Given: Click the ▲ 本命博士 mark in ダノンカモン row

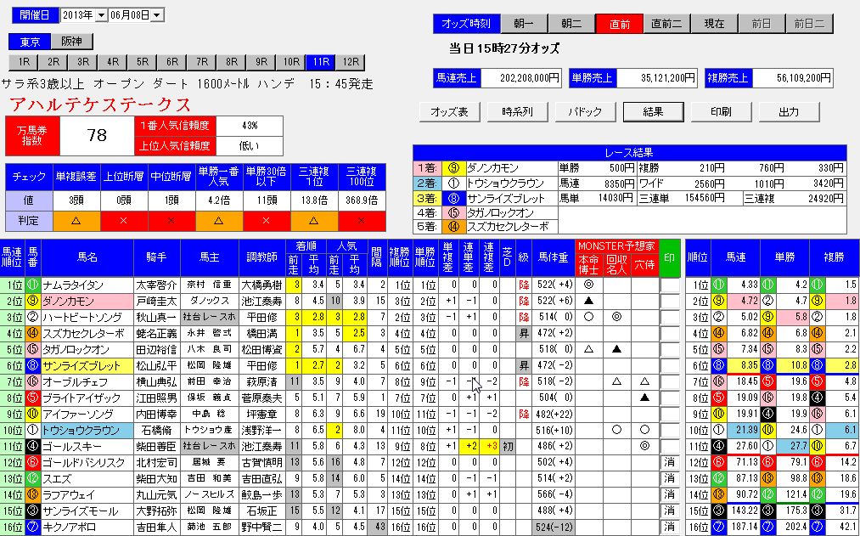Looking at the screenshot, I should pyautogui.click(x=589, y=301).
